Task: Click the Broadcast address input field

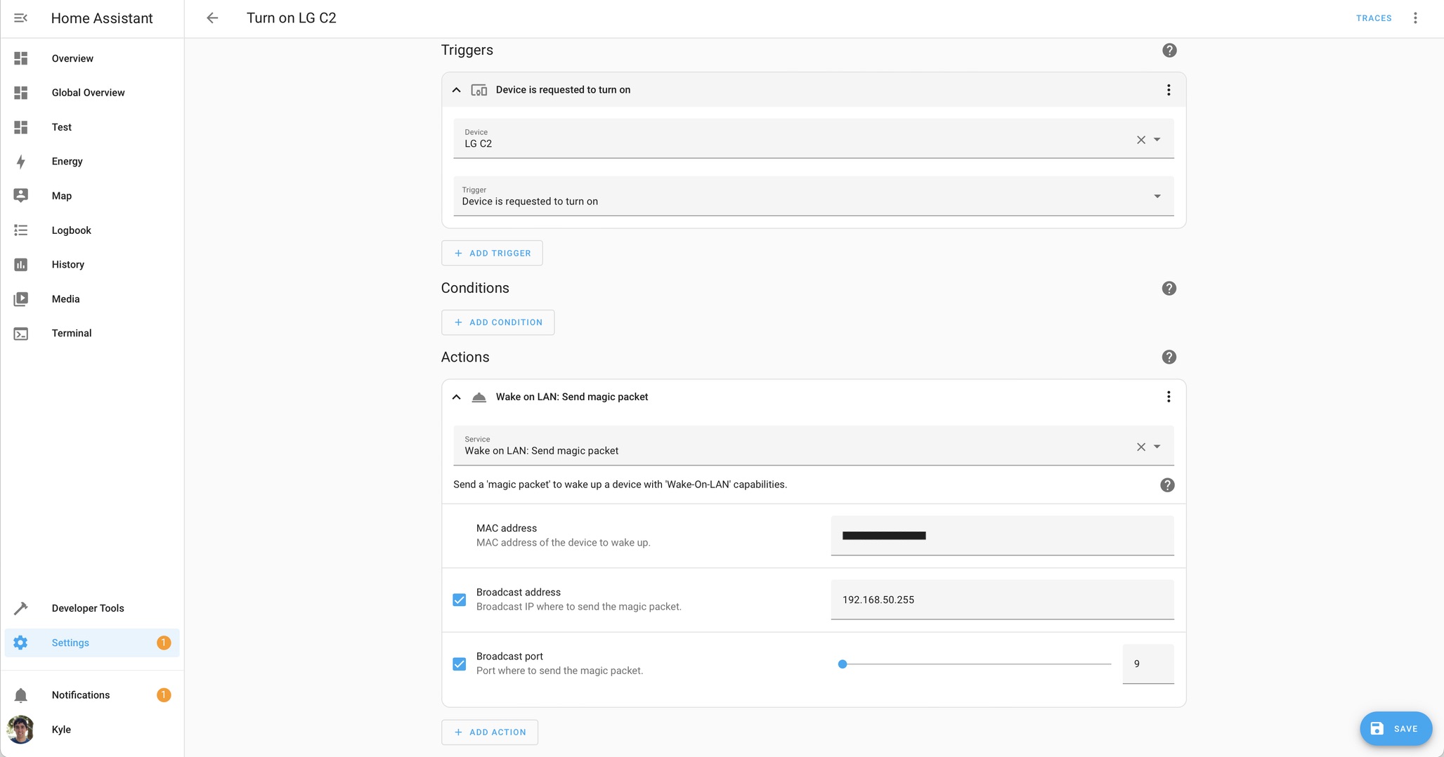Action: coord(1002,600)
